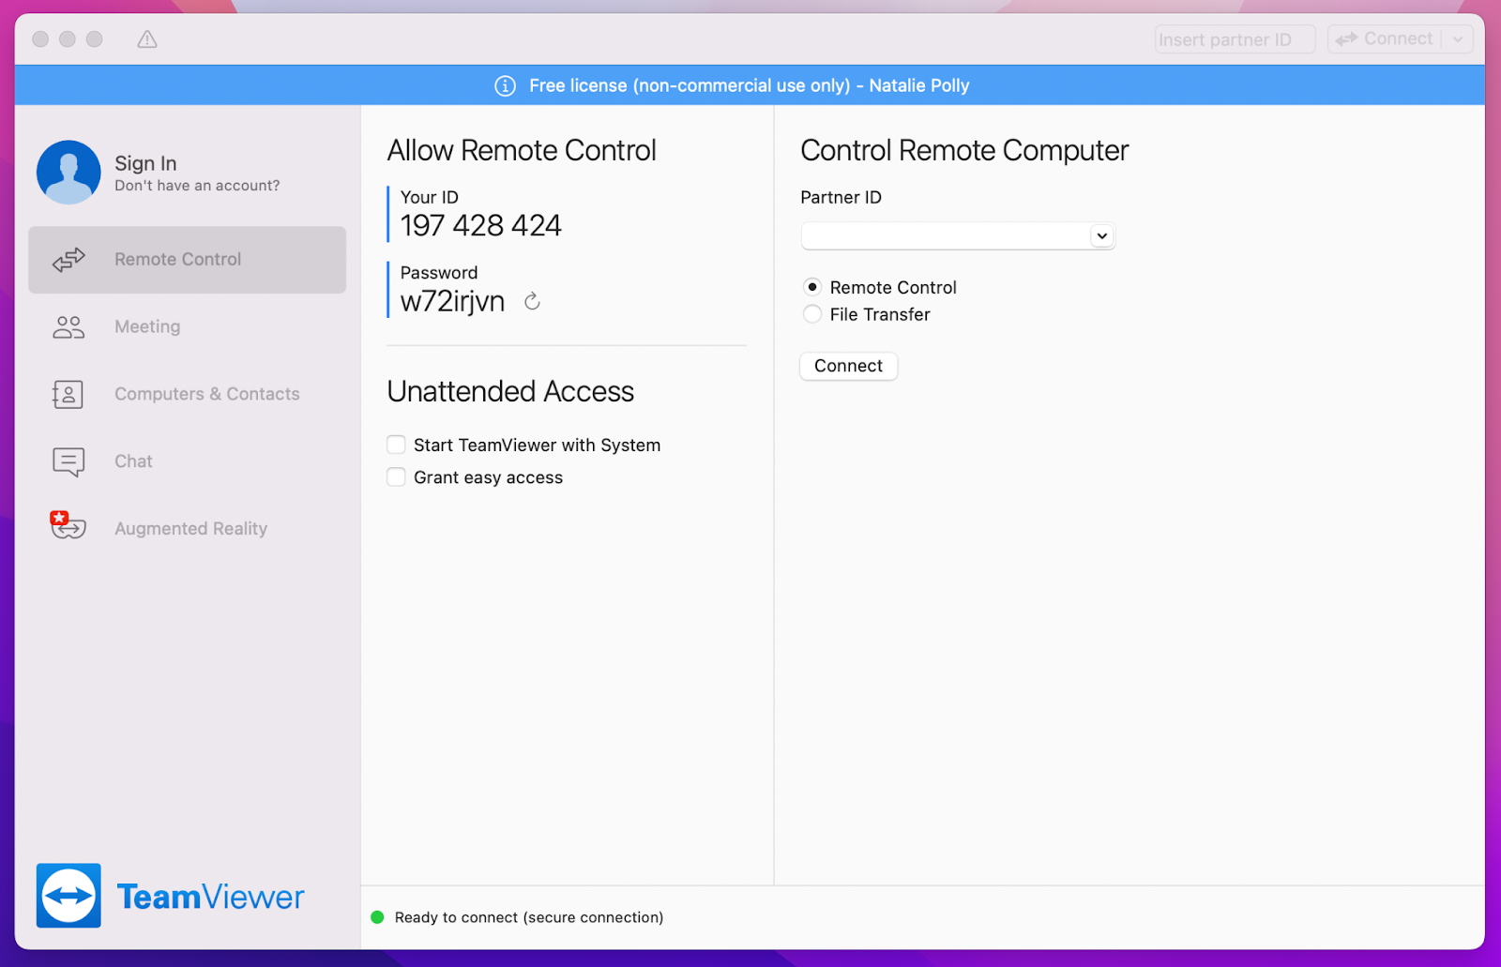Click the Augmented Reality goggles icon

68,525
